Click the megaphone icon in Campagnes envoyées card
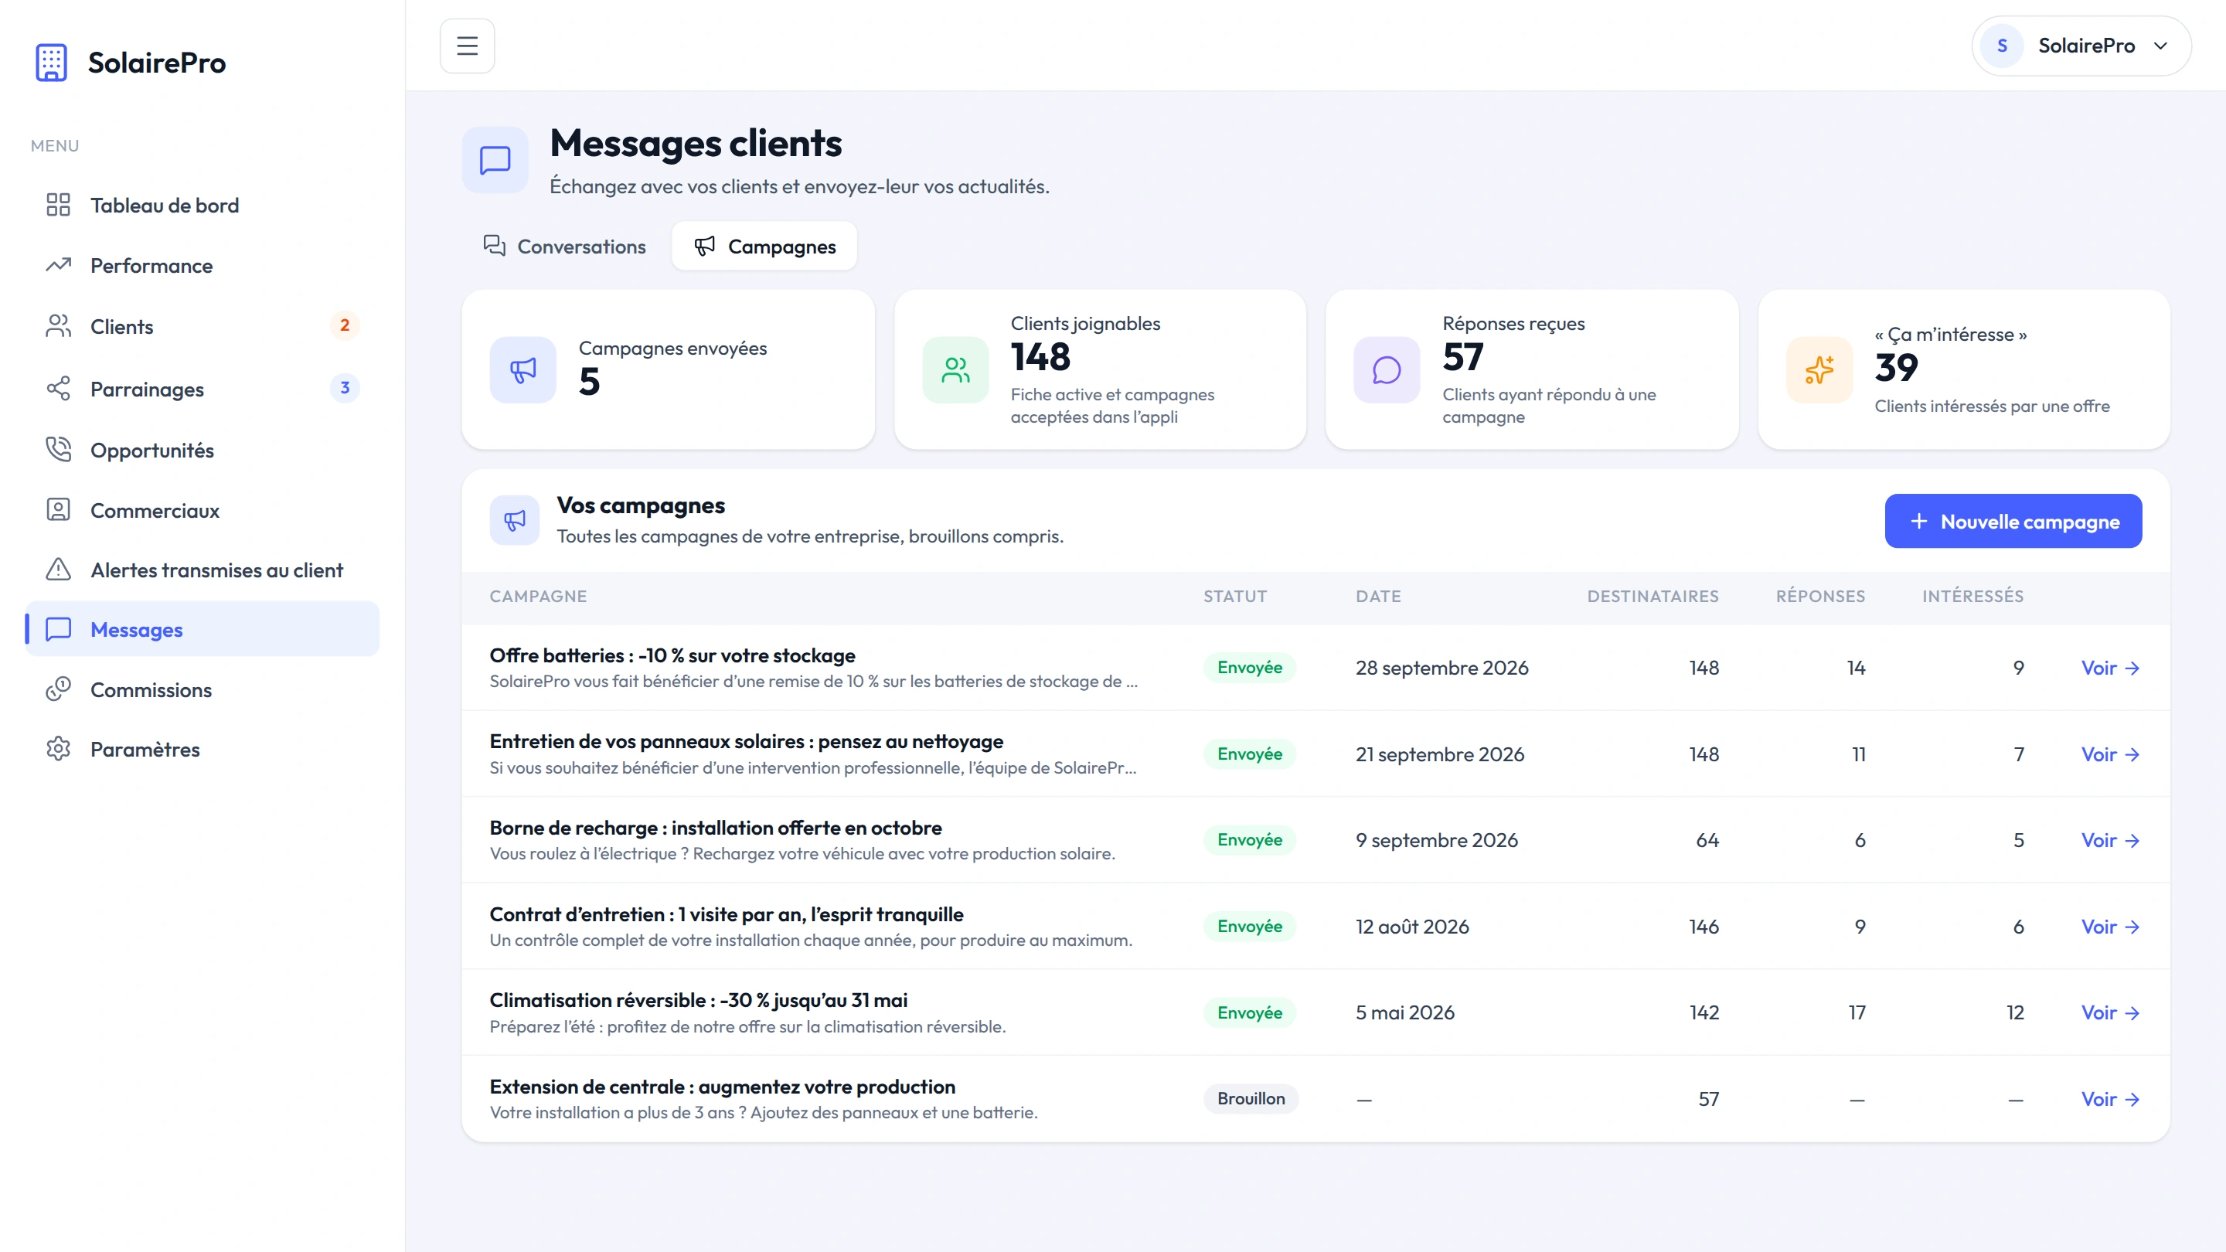The height and width of the screenshot is (1252, 2226). pos(522,370)
